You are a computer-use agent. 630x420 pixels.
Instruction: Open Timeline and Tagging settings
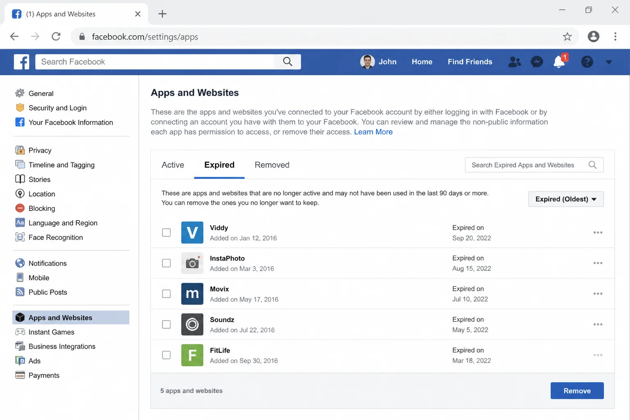pyautogui.click(x=62, y=165)
